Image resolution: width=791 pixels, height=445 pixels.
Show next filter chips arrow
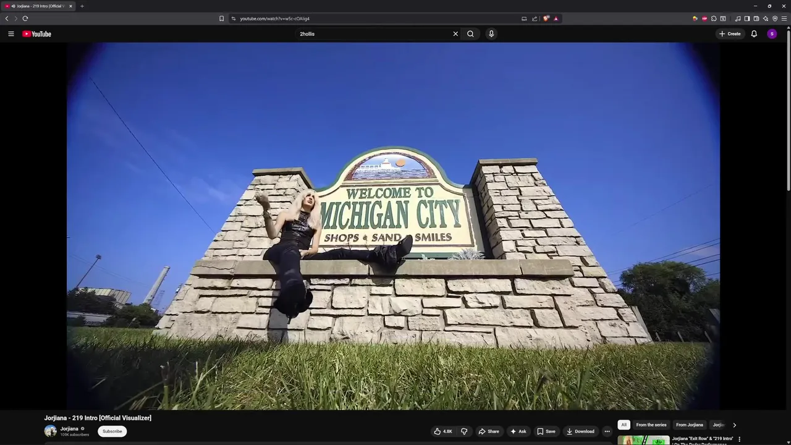coord(734,425)
